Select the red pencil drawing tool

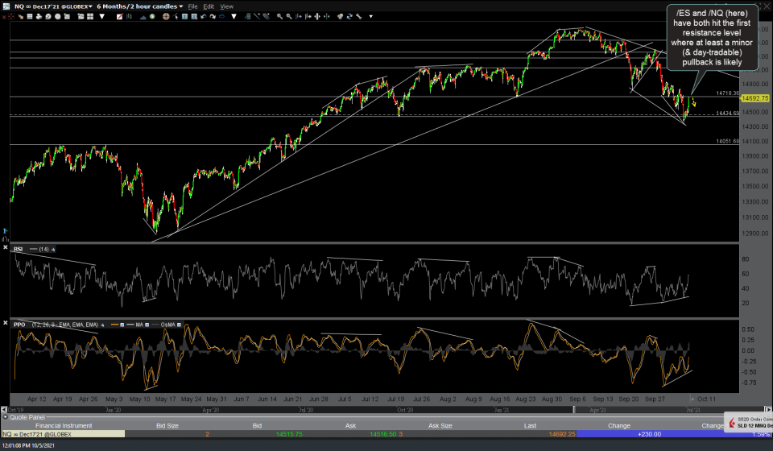pos(120,16)
